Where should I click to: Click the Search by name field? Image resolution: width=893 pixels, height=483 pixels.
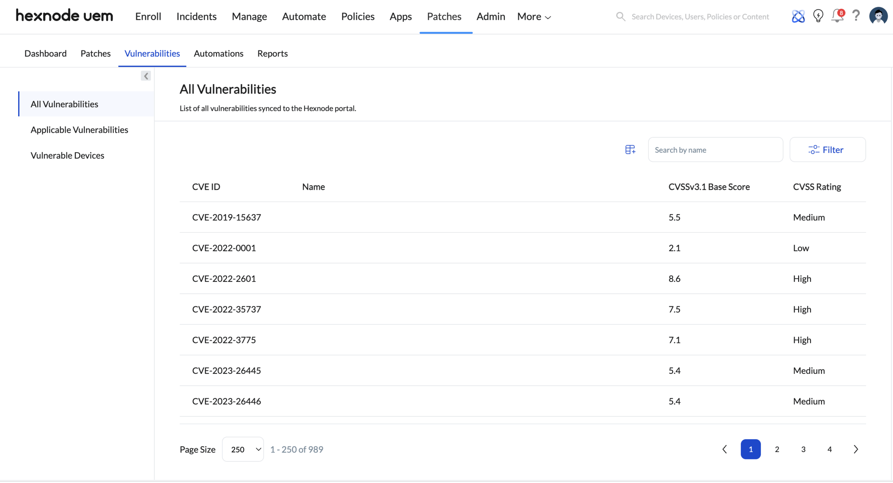point(715,149)
